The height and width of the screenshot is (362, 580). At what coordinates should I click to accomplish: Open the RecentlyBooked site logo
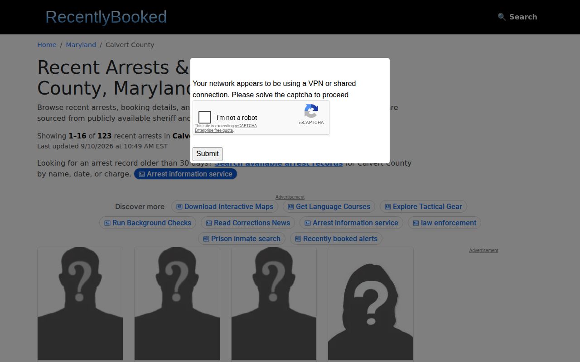(106, 17)
